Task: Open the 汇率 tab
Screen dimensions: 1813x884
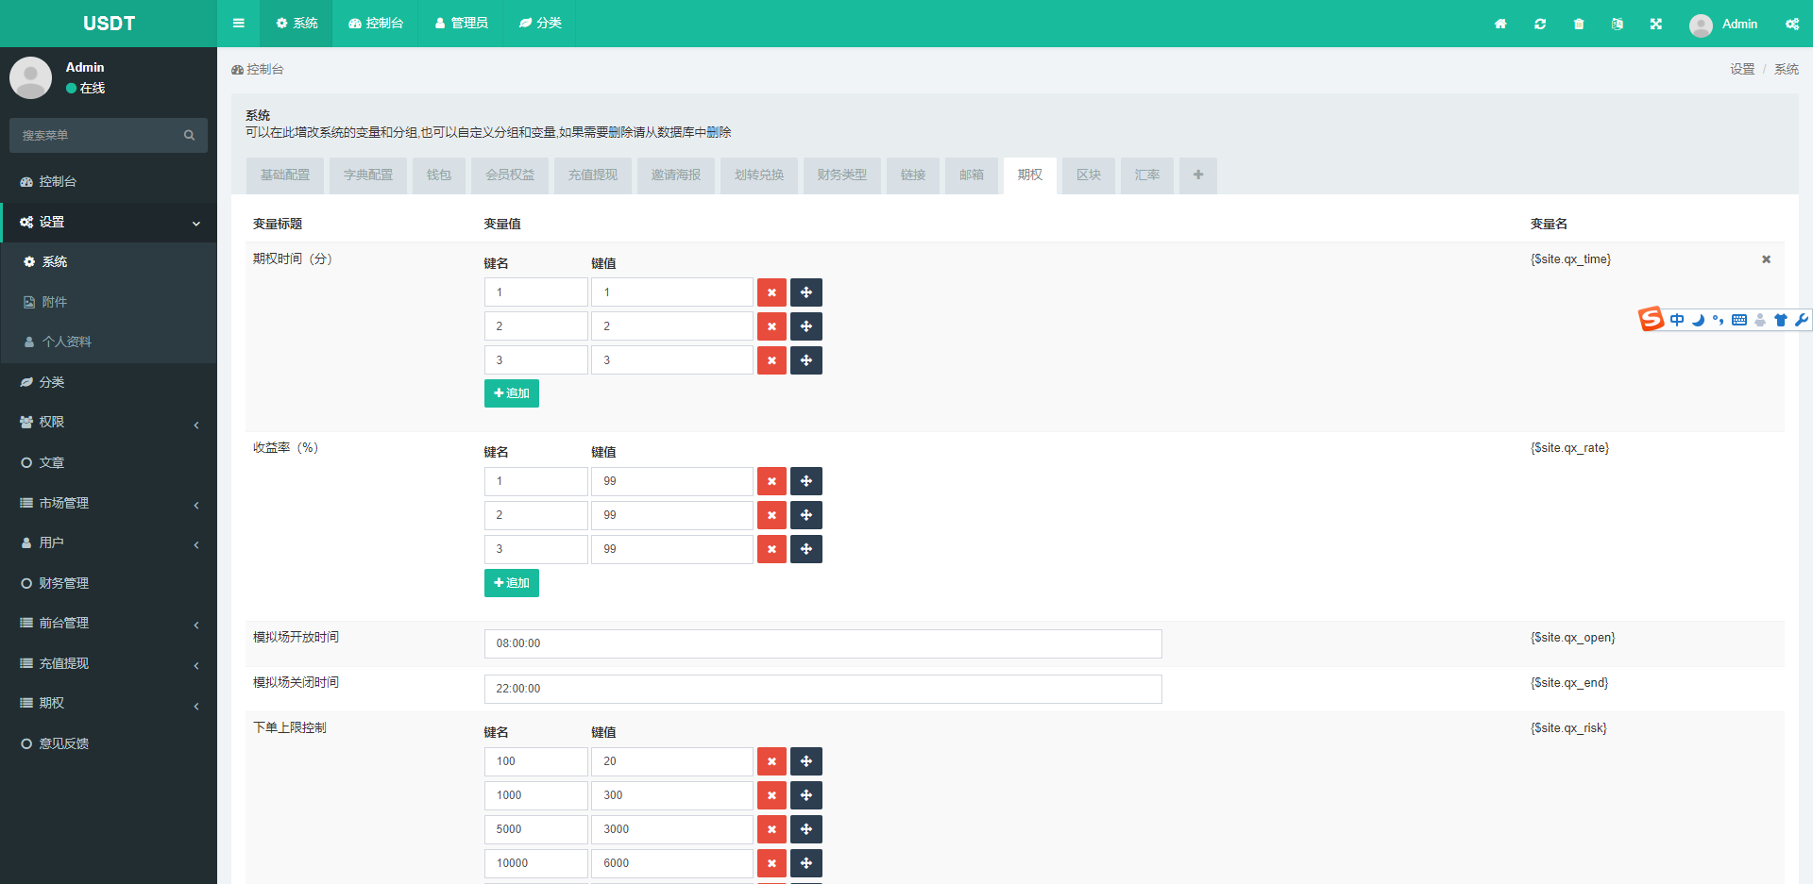Action: [1146, 175]
